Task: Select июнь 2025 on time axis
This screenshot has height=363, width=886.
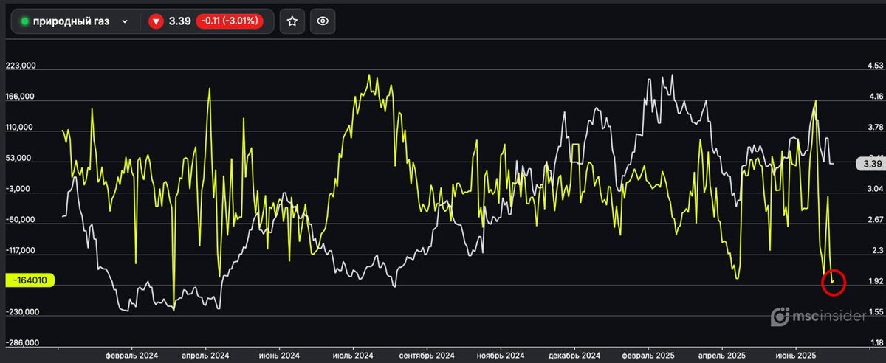Action: pyautogui.click(x=796, y=355)
